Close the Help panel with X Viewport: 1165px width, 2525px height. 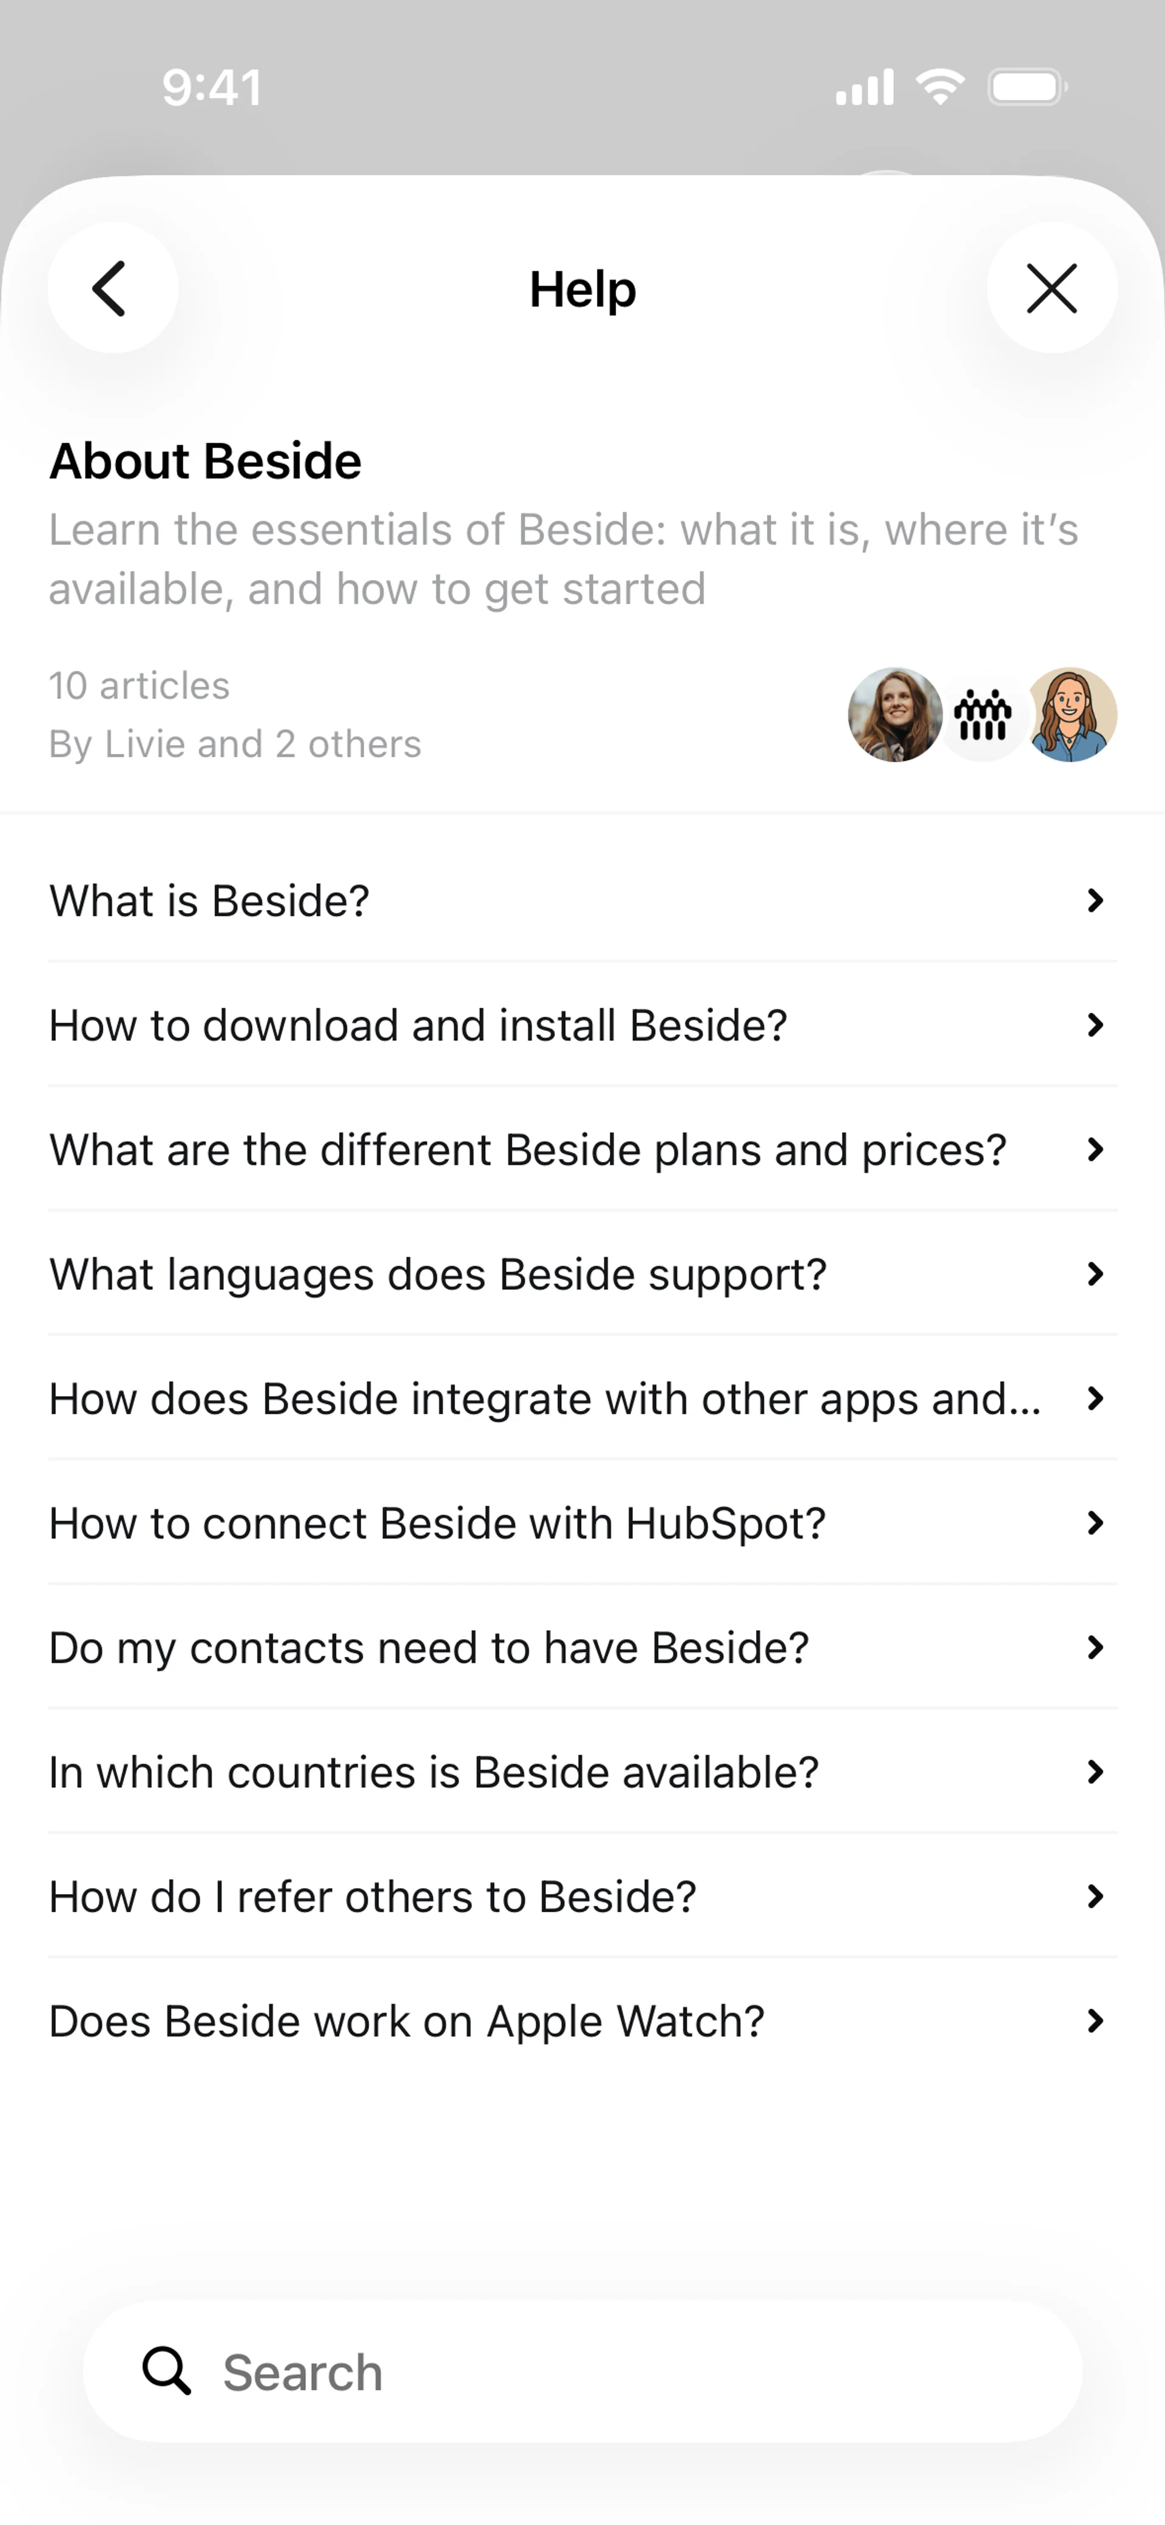coord(1052,288)
